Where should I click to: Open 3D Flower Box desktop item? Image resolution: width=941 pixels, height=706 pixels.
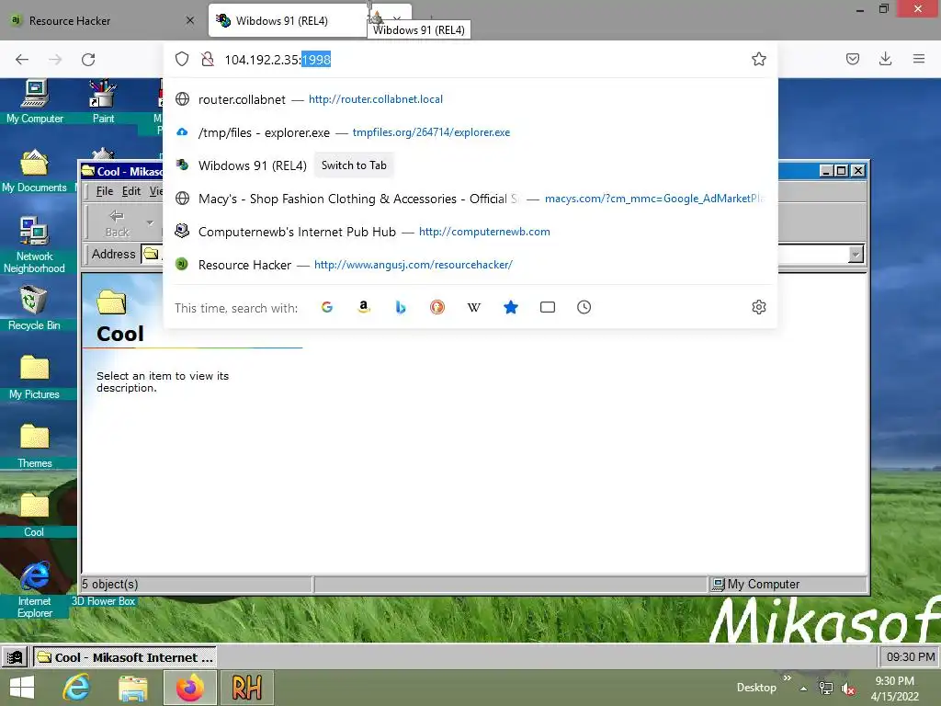pyautogui.click(x=103, y=601)
